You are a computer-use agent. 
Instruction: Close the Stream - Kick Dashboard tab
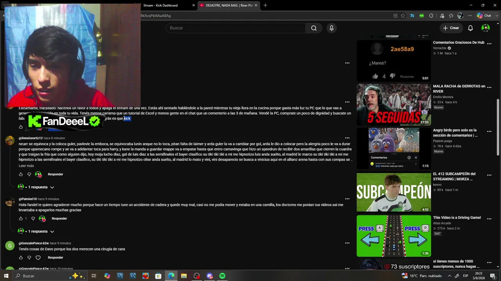click(193, 5)
